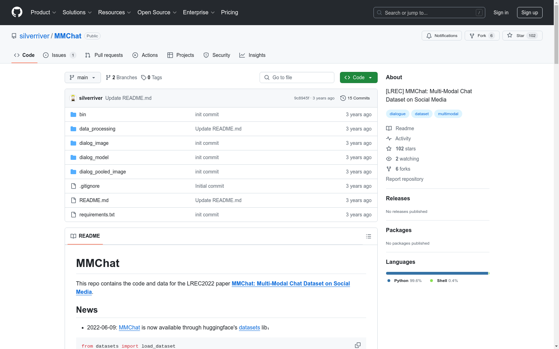Switch to the Code tab
This screenshot has height=349, width=559.
point(24,55)
